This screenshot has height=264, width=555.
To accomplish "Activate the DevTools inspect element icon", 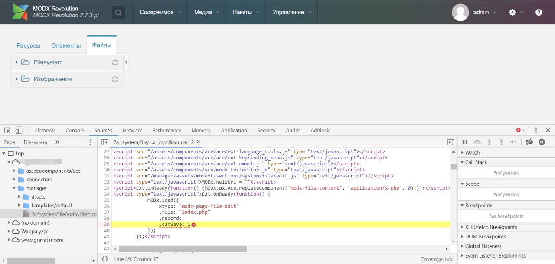I will click(x=7, y=130).
